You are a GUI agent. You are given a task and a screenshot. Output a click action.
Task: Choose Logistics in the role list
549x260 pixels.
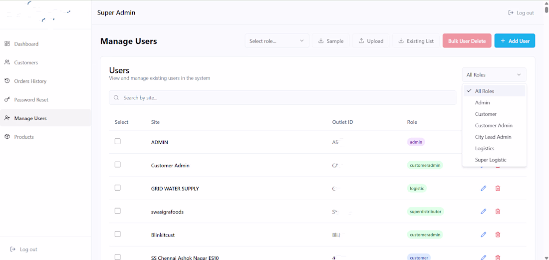tap(494, 148)
